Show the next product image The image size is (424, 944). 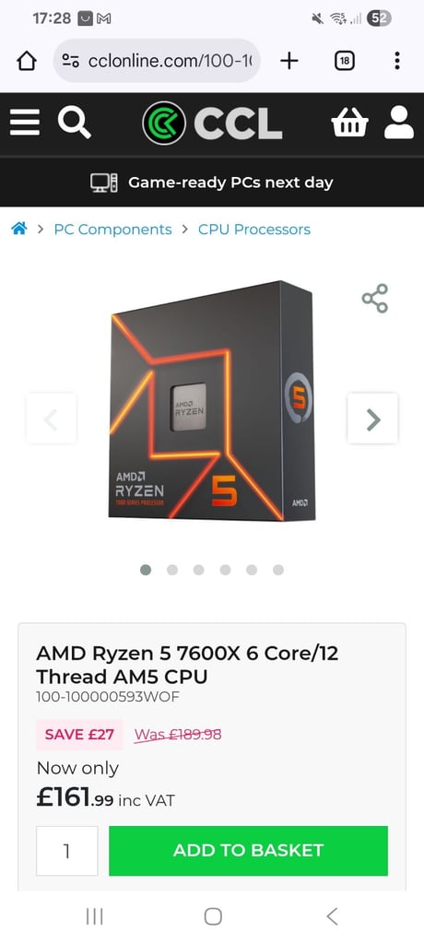(372, 419)
